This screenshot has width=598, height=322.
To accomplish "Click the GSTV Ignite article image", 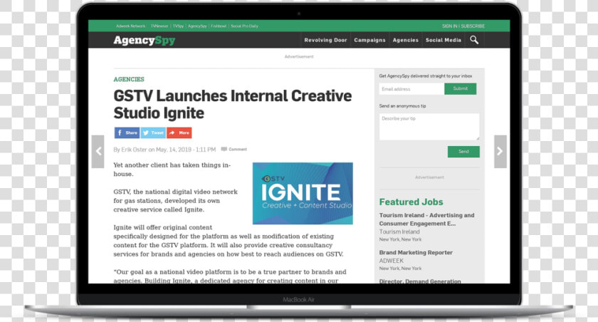I will click(303, 194).
